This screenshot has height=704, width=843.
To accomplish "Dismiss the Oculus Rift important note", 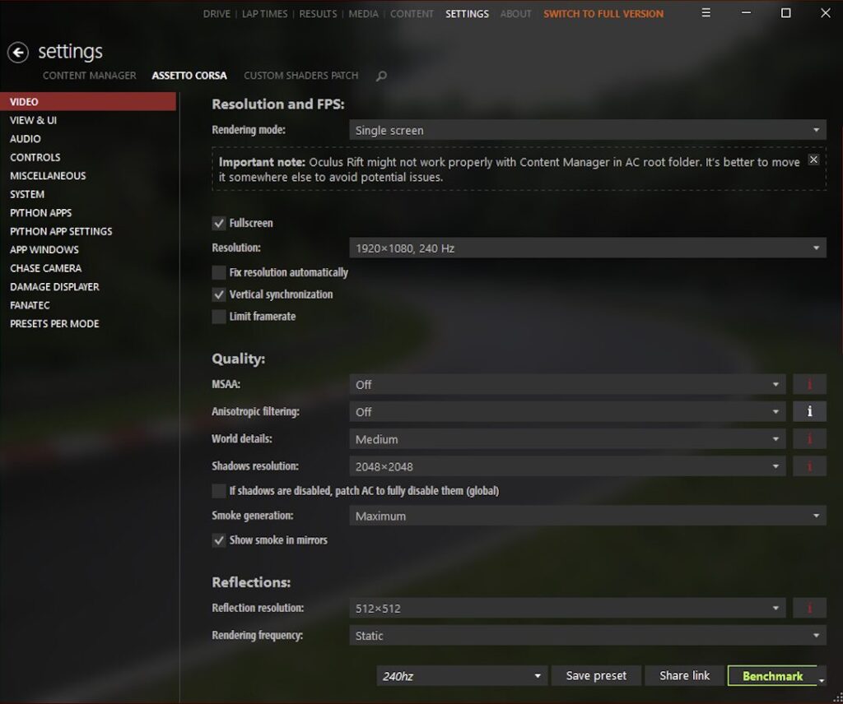I will (813, 160).
